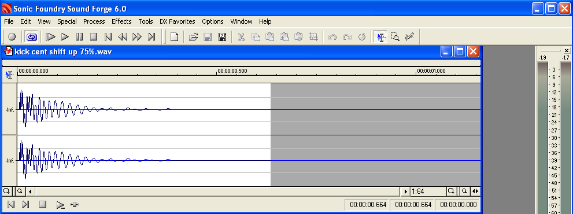Open a file using the folder icon
The width and height of the screenshot is (573, 214).
(x=193, y=36)
